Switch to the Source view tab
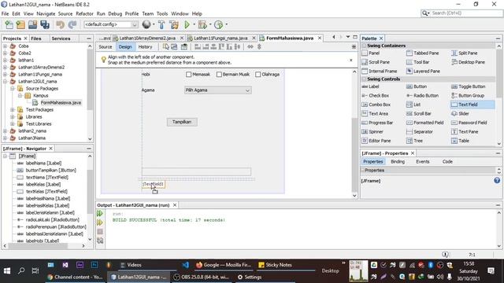The height and width of the screenshot is (283, 504). pyautogui.click(x=105, y=47)
